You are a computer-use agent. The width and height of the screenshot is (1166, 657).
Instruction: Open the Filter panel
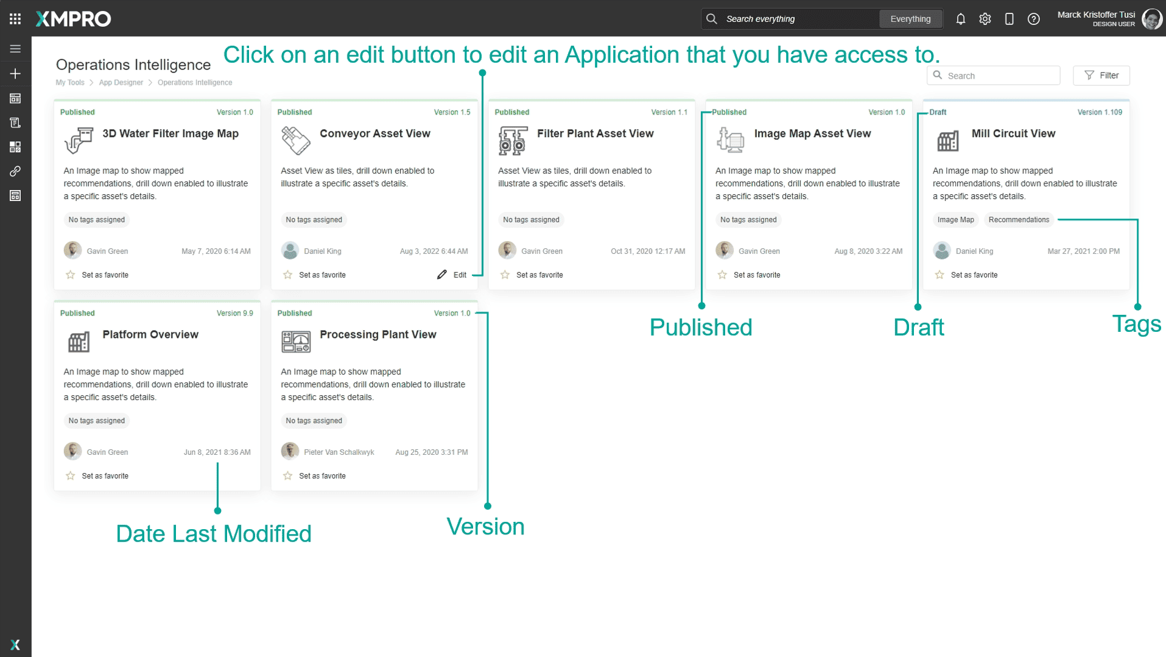[x=1101, y=75]
